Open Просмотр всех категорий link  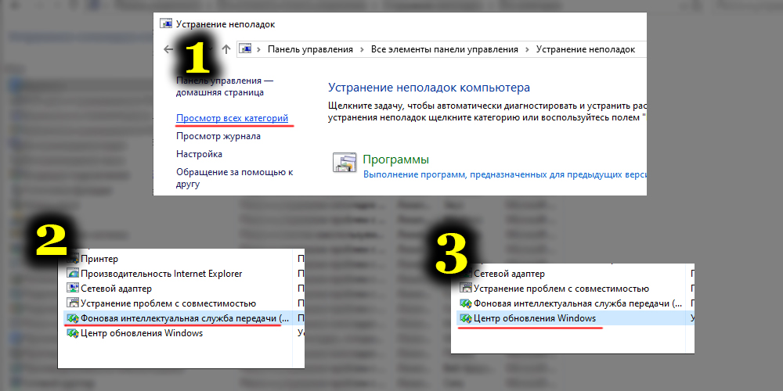point(233,118)
